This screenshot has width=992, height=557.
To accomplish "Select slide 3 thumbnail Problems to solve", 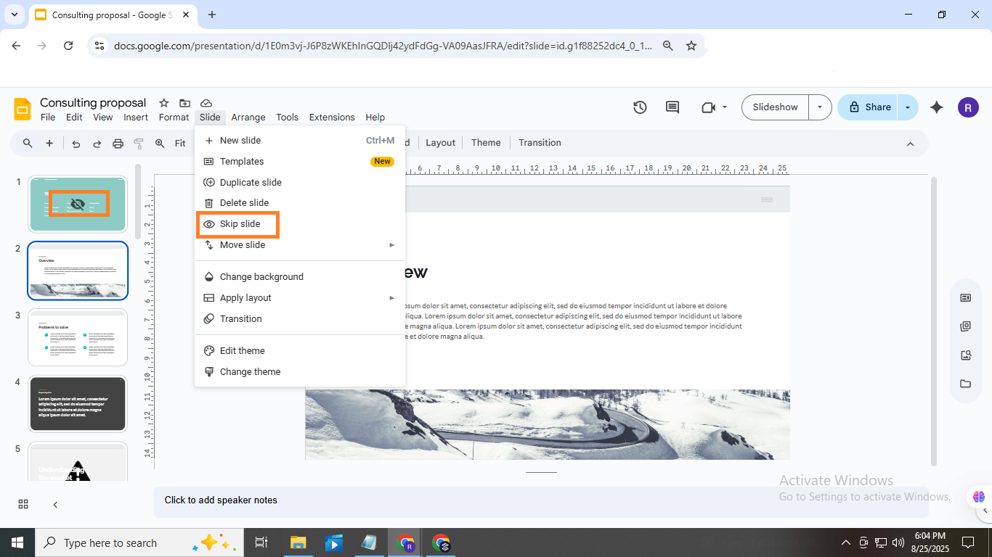I will pos(78,337).
